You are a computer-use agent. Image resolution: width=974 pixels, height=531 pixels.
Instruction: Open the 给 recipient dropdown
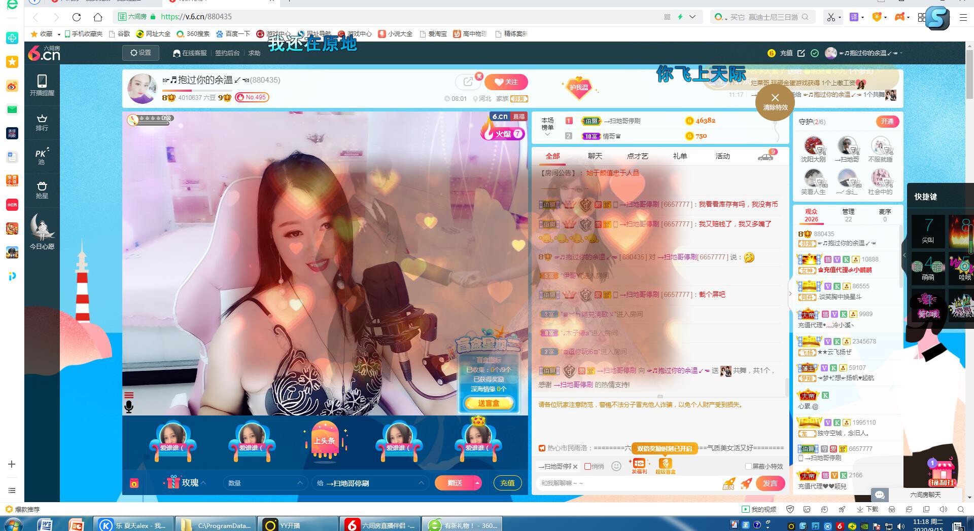tap(370, 483)
